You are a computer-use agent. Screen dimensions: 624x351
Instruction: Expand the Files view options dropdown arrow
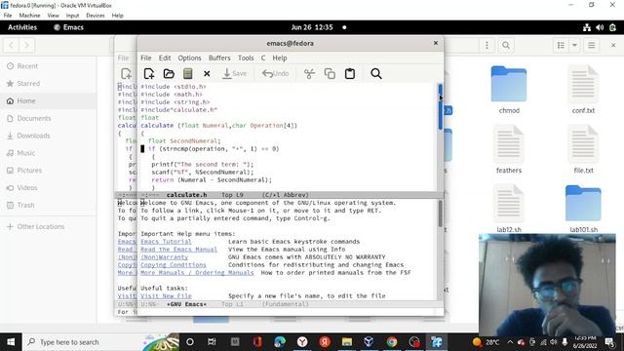pyautogui.click(x=574, y=46)
